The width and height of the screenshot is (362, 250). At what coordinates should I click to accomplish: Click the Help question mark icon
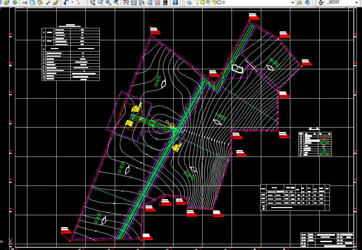tap(175, 2)
